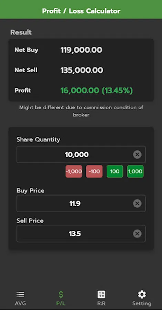Image resolution: width=162 pixels, height=310 pixels.
Task: Tap the green Profit result value
Action: [97, 91]
